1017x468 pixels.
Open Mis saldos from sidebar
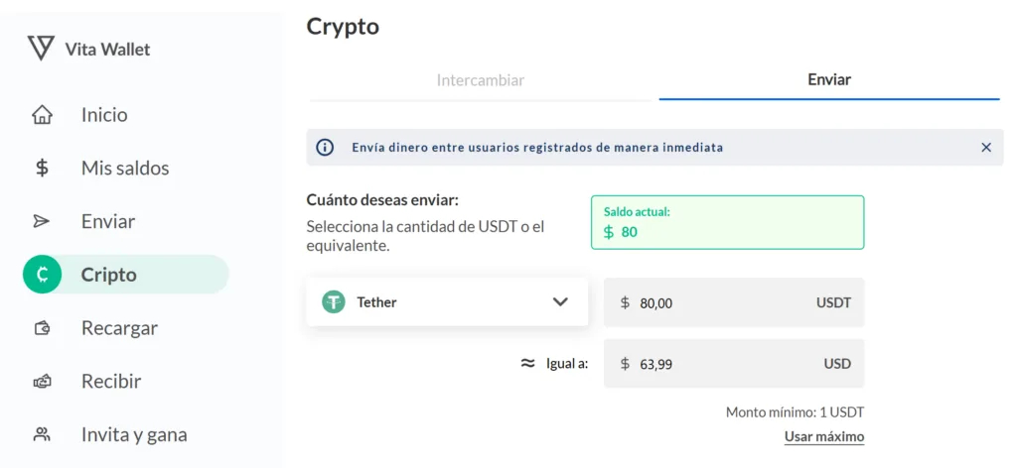[125, 169]
